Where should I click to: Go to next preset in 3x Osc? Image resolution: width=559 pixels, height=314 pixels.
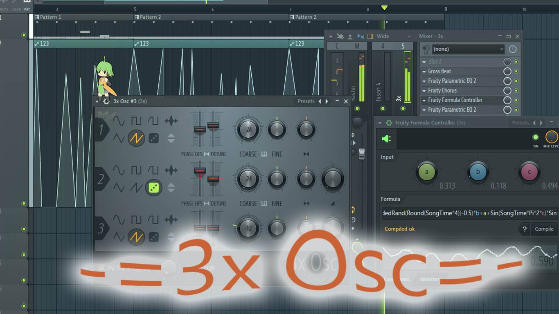pyautogui.click(x=327, y=101)
